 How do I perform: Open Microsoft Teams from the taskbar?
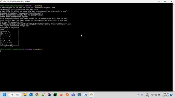click(73, 95)
